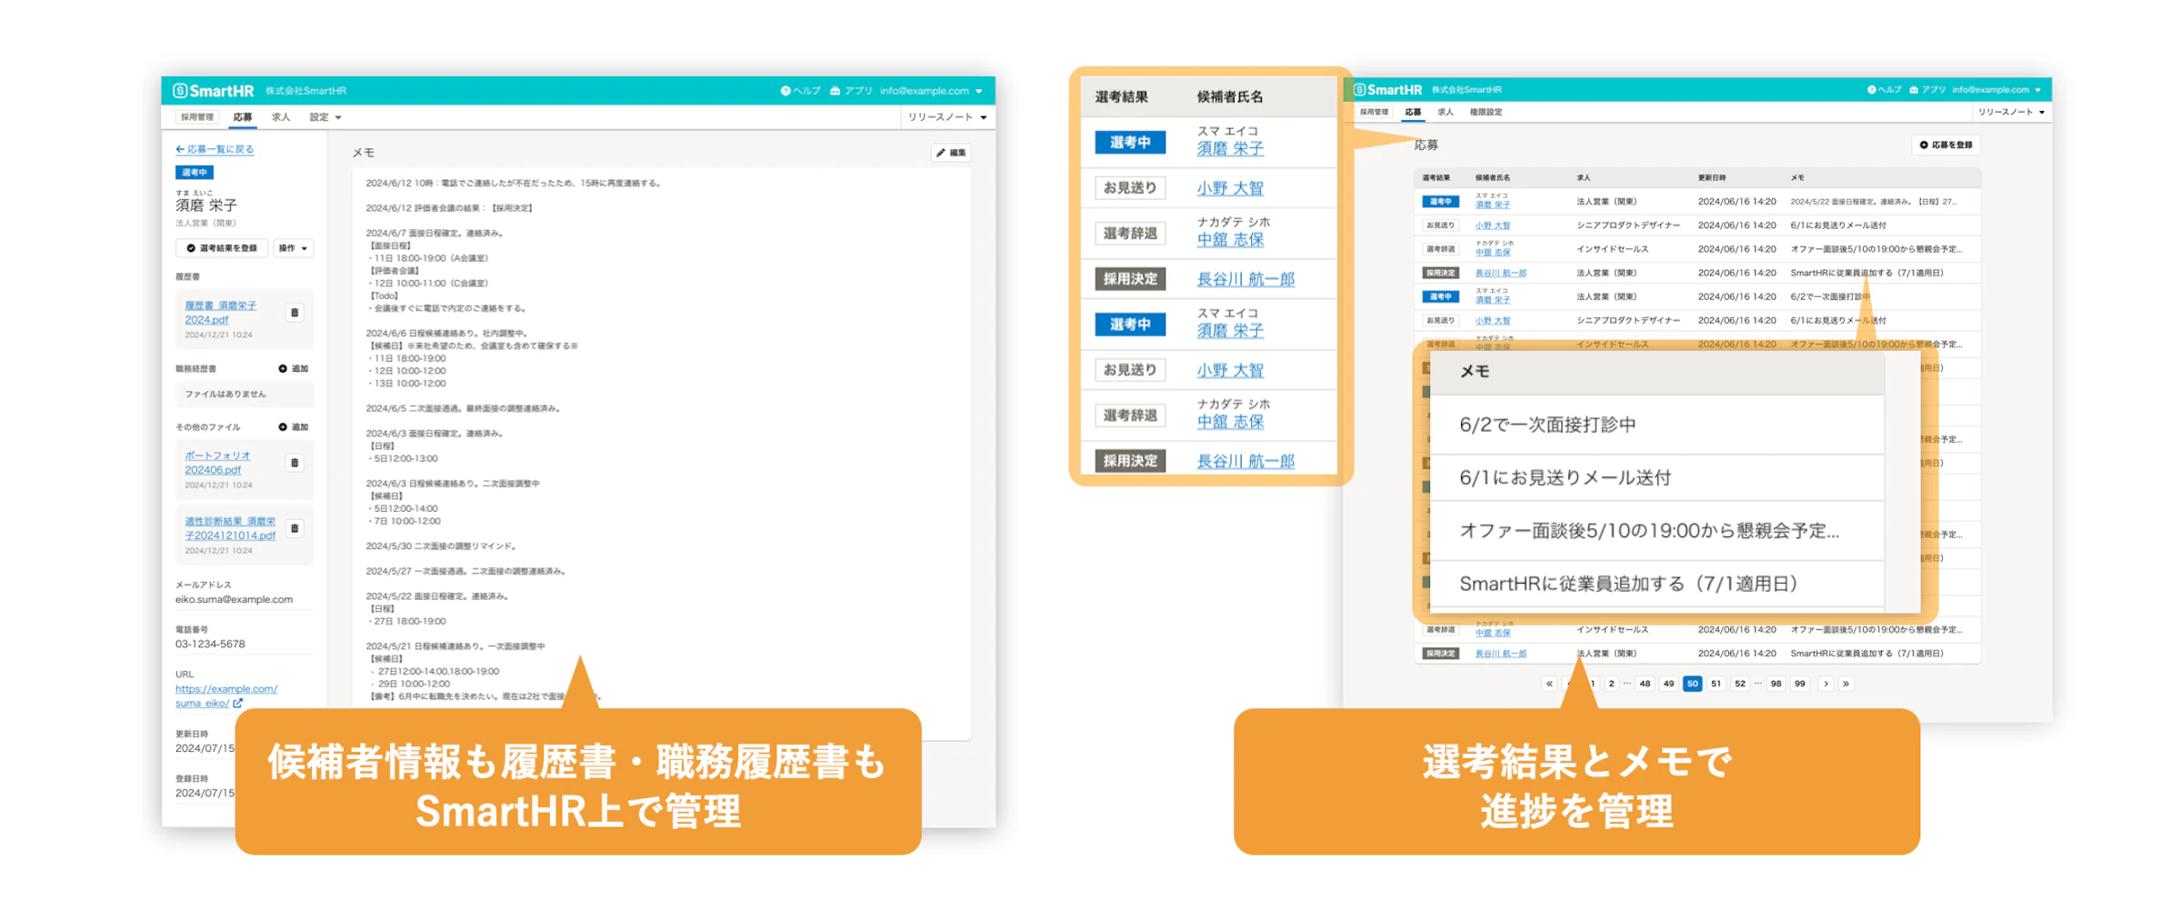Open https://example.com/suma_eiko/ URL link
Image resolution: width=2182 pixels, height=920 pixels.
(226, 695)
